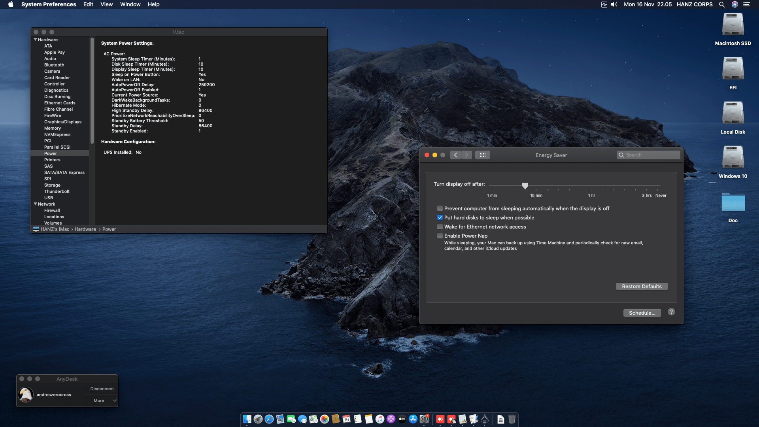
Task: Open the Macintosh SSD drive icon
Action: click(x=733, y=25)
